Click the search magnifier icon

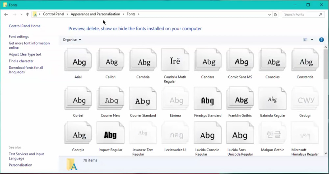(x=320, y=14)
